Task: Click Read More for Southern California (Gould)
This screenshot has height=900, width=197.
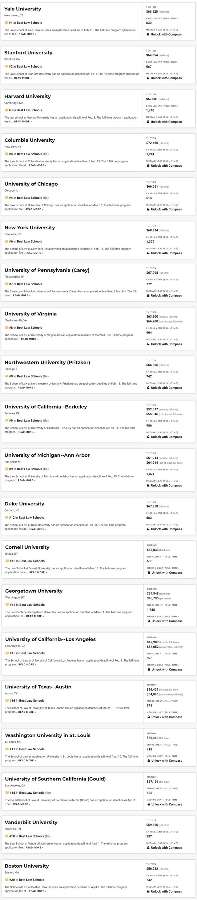Action: [21, 804]
